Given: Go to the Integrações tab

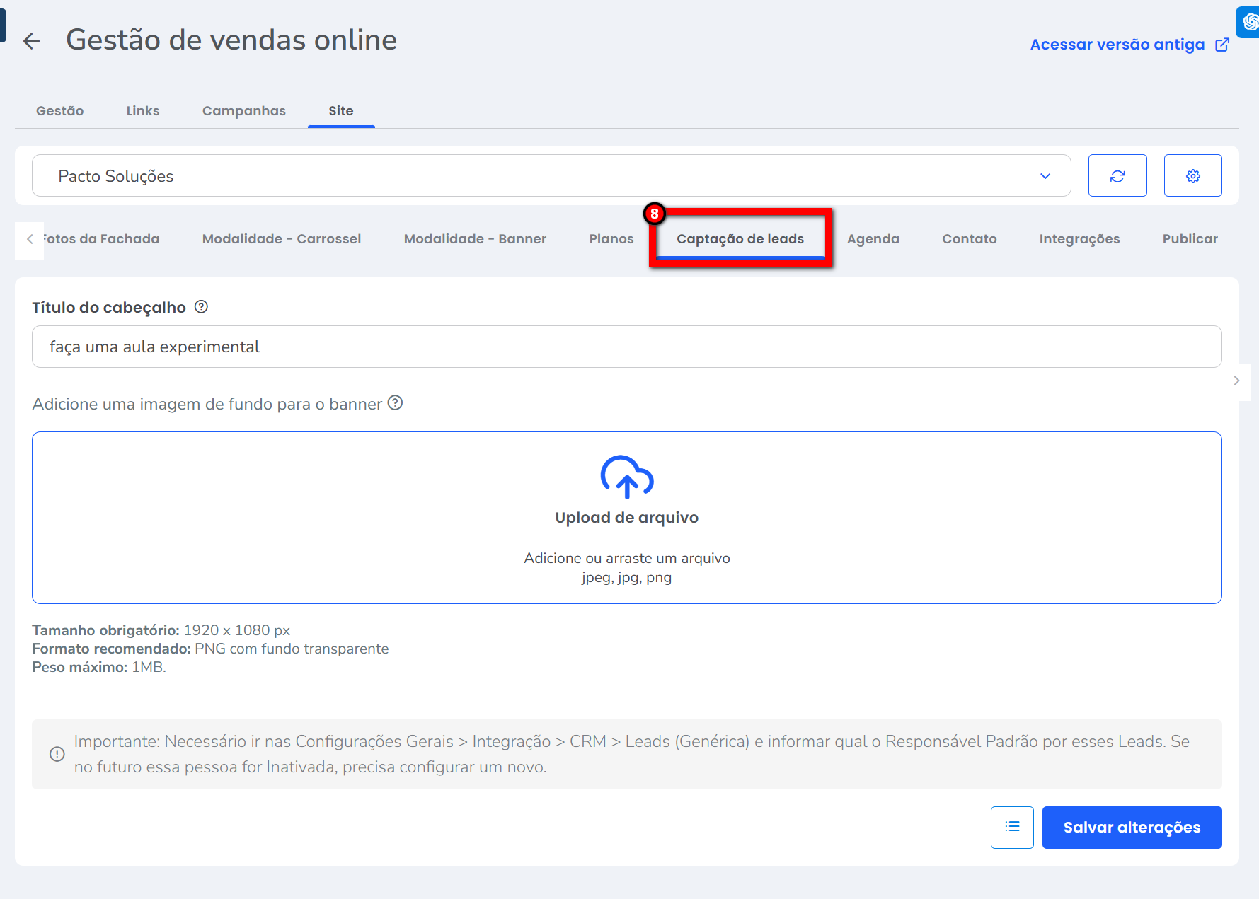Looking at the screenshot, I should [x=1079, y=239].
